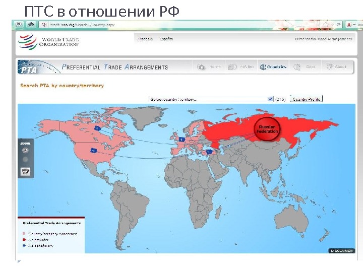This screenshot has width=363, height=272.
Task: Click the Russian Federation red circle label
Action: pyautogui.click(x=267, y=129)
